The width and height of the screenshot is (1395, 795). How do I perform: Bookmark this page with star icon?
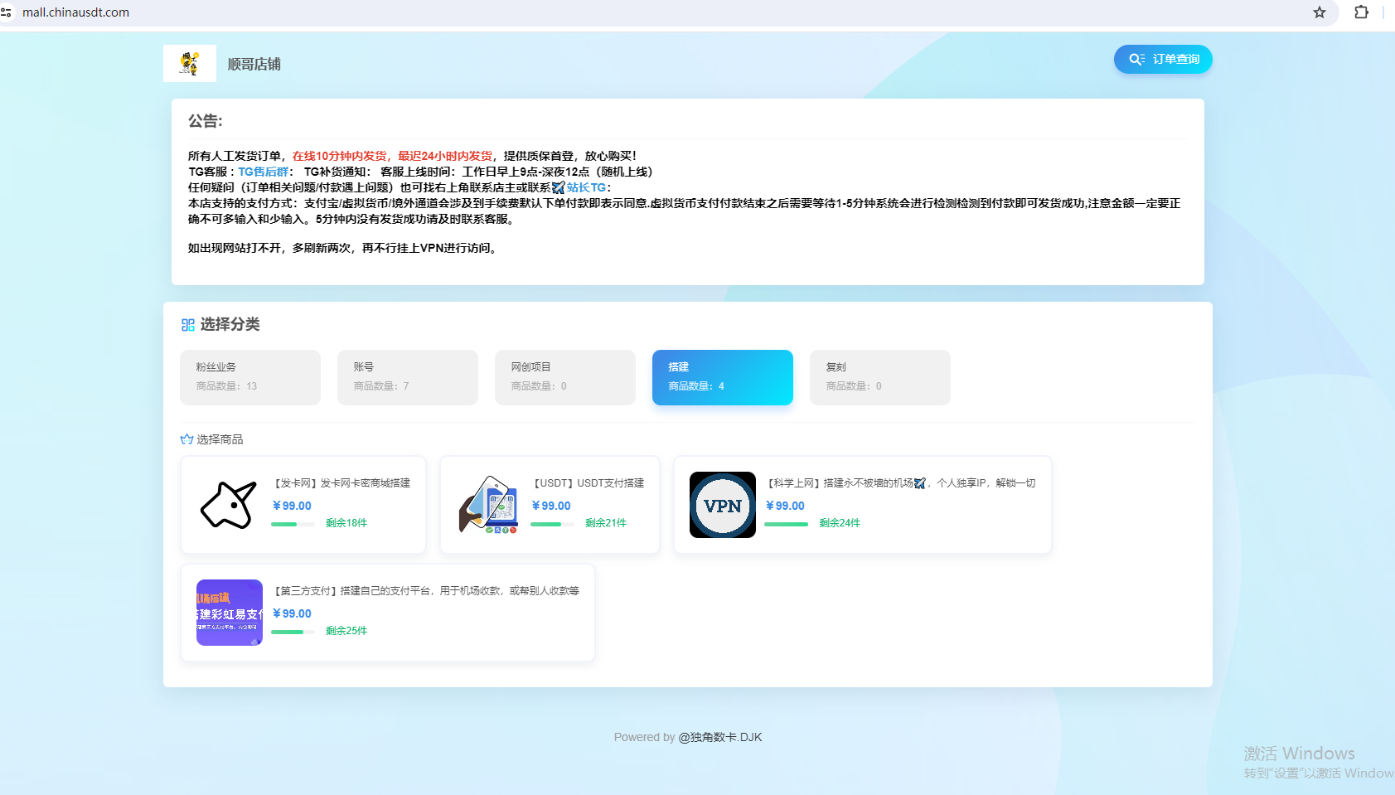1320,12
